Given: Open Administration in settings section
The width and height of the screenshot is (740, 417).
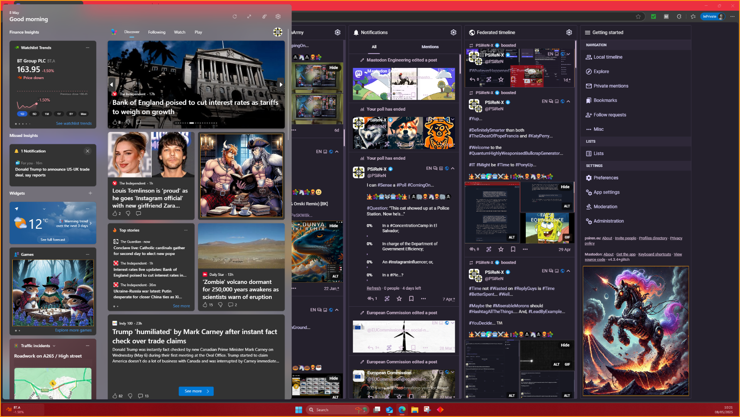Looking at the screenshot, I should [608, 221].
